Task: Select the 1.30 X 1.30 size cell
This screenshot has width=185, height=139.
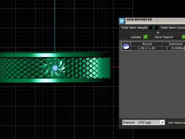Action: tap(146, 48)
